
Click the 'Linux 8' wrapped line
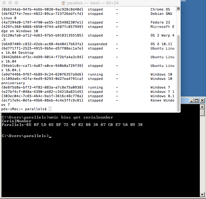9,18
